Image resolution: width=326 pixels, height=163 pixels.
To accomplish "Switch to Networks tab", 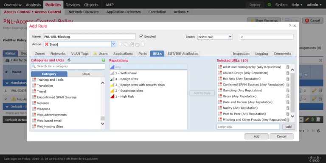I will coord(58,53).
